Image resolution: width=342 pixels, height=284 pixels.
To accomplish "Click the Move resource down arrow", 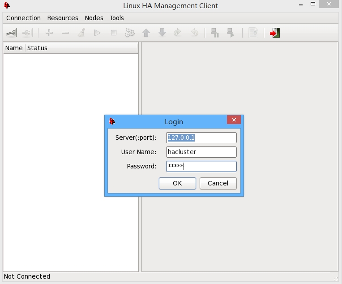I will 162,33.
